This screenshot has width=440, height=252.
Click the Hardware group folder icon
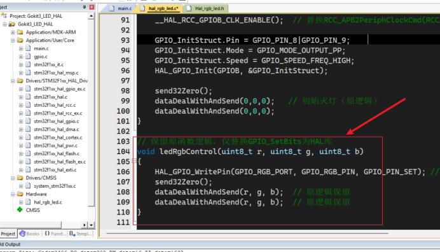click(20, 194)
